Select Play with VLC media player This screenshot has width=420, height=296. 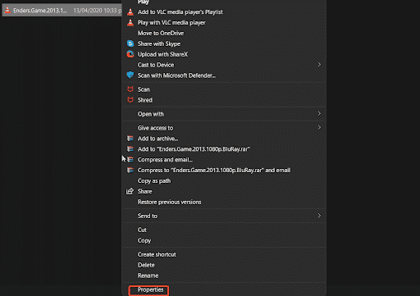point(171,23)
